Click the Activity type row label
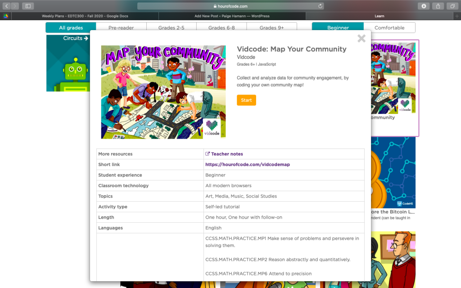461x288 pixels. (113, 207)
